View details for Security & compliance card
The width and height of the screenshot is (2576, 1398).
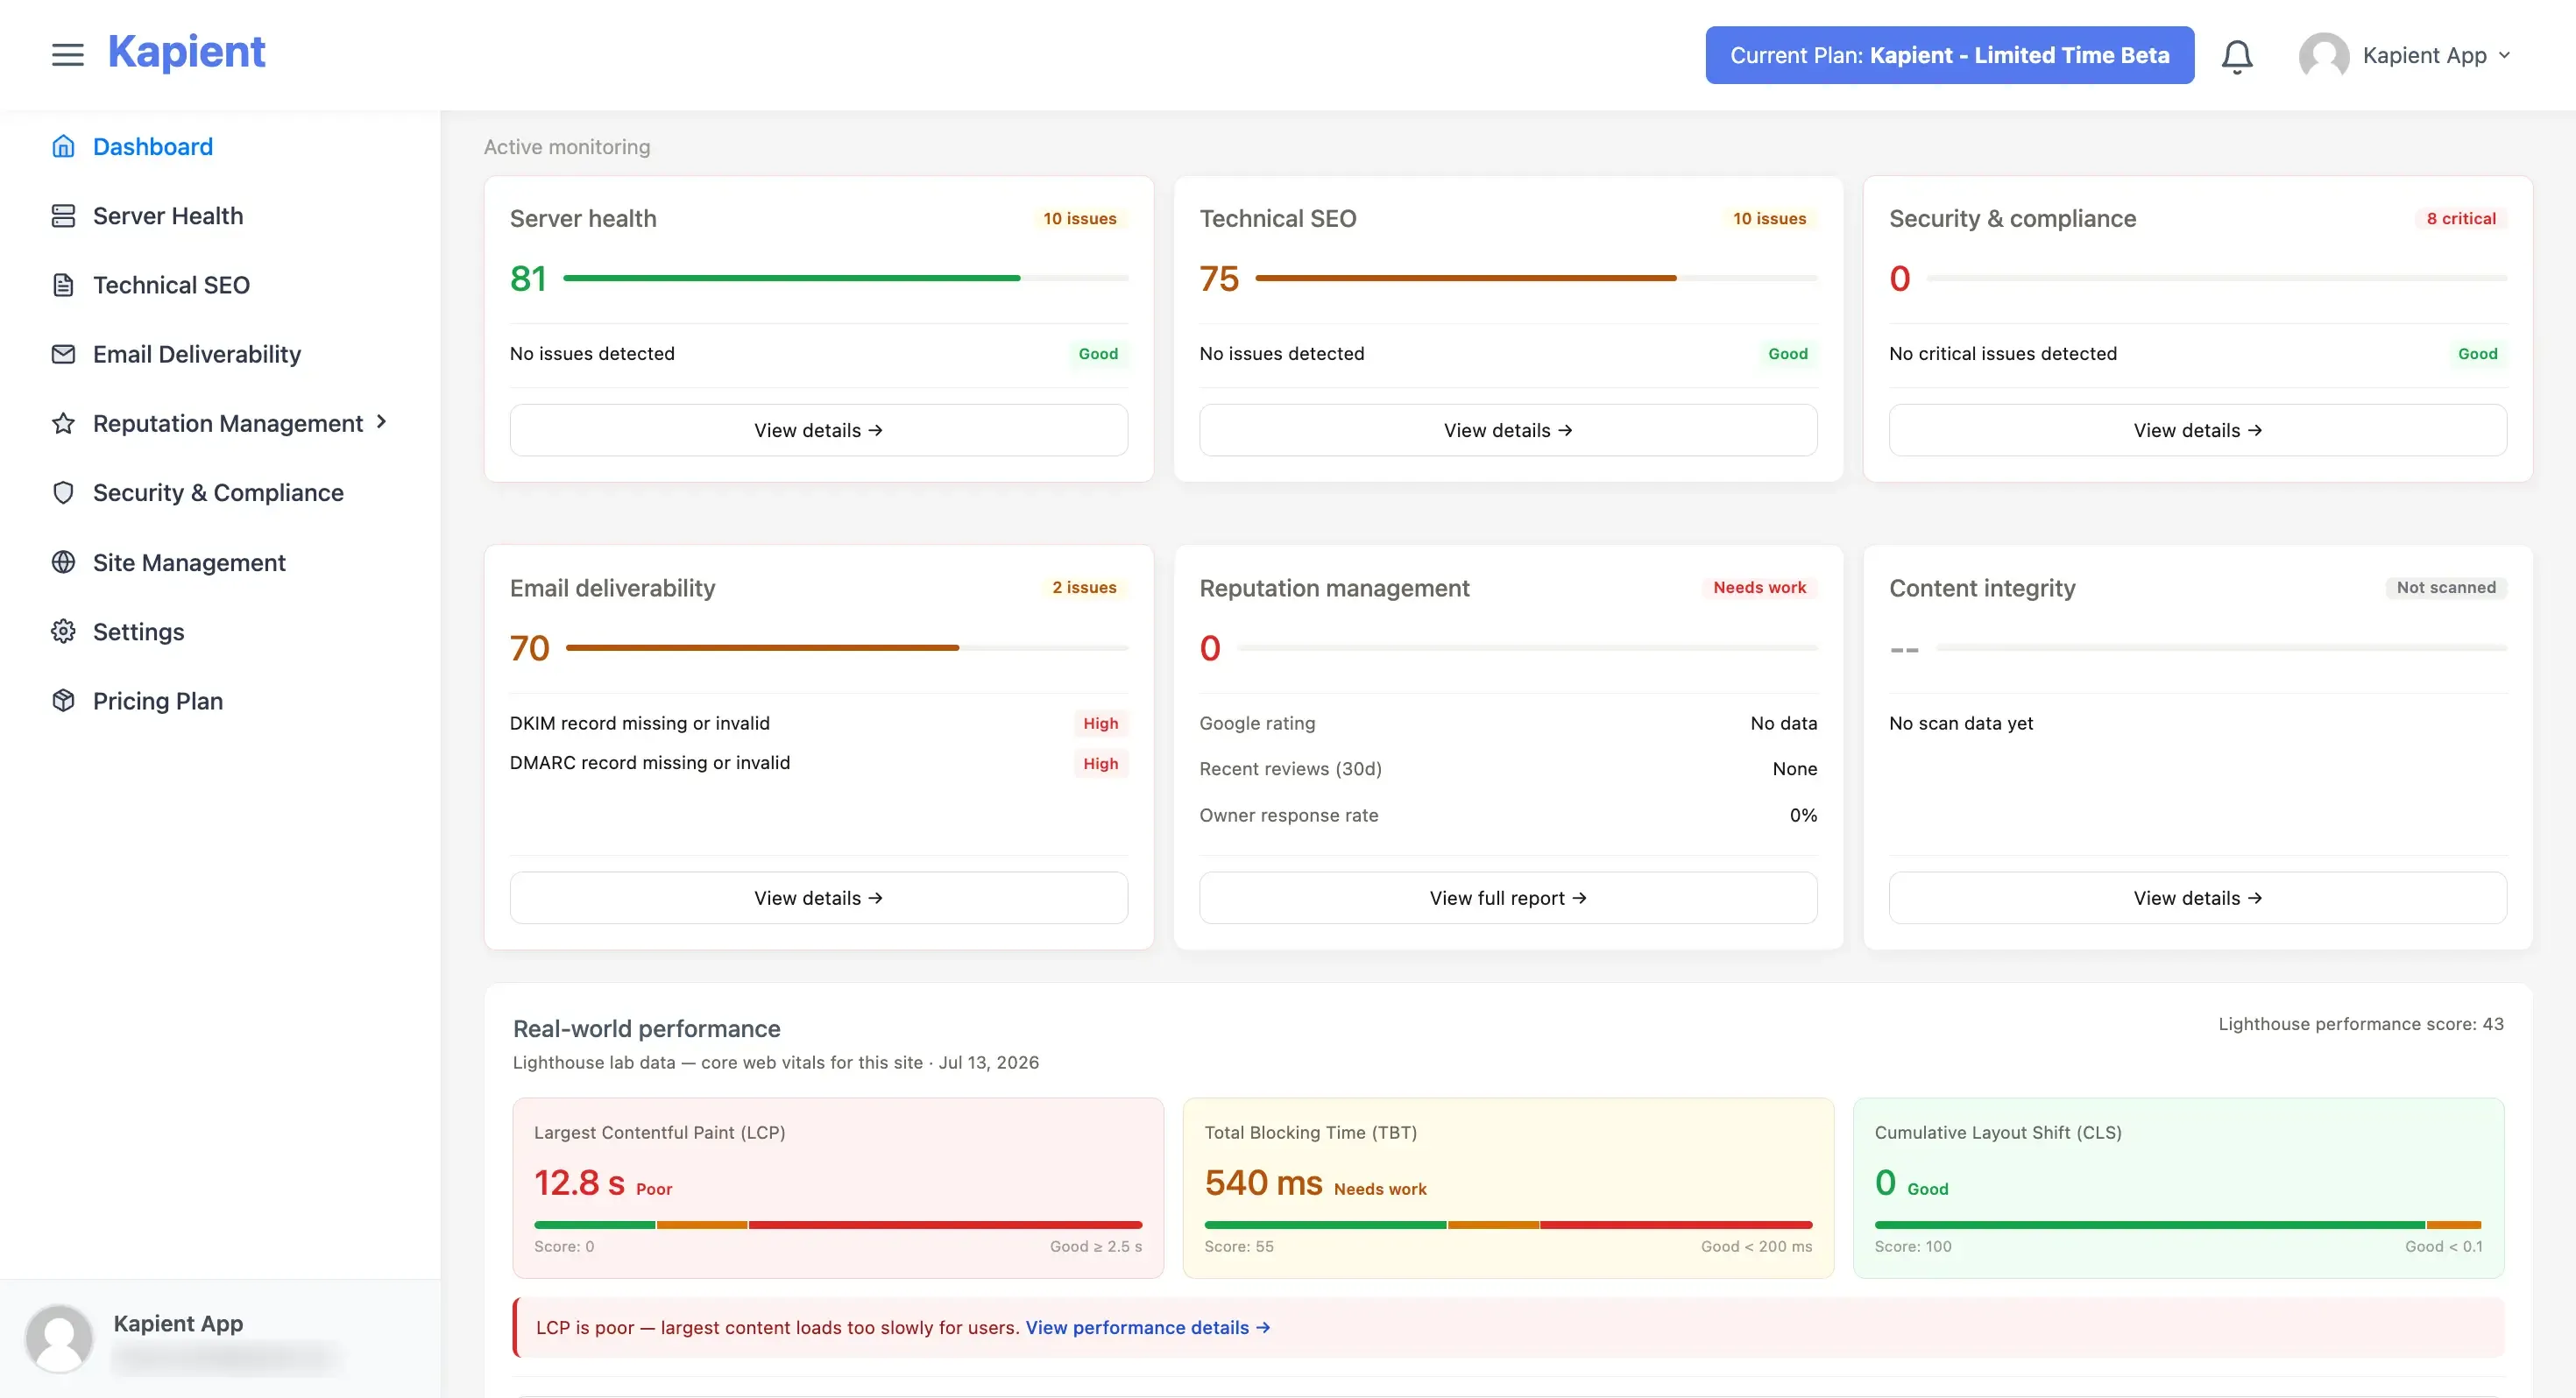[x=2198, y=430]
